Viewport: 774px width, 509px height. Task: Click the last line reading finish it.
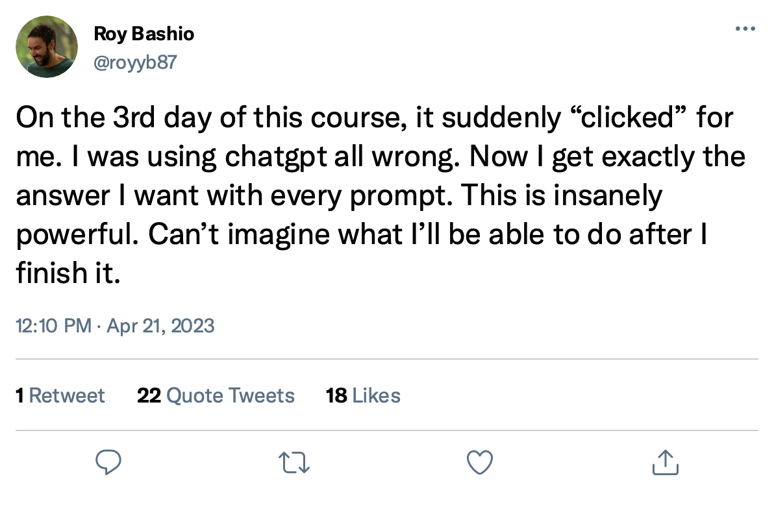point(68,273)
